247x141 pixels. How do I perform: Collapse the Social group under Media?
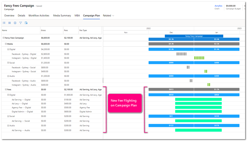(x=8, y=63)
